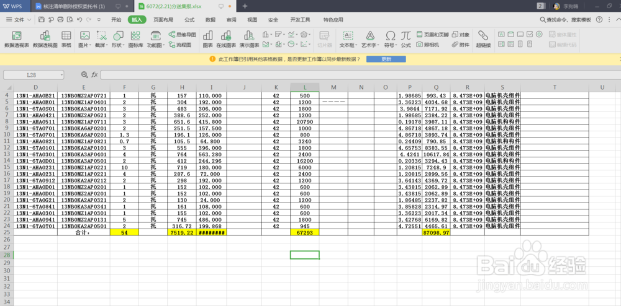Insert a presentation chart (演示图表)
The width and height of the screenshot is (621, 306).
(x=249, y=40)
